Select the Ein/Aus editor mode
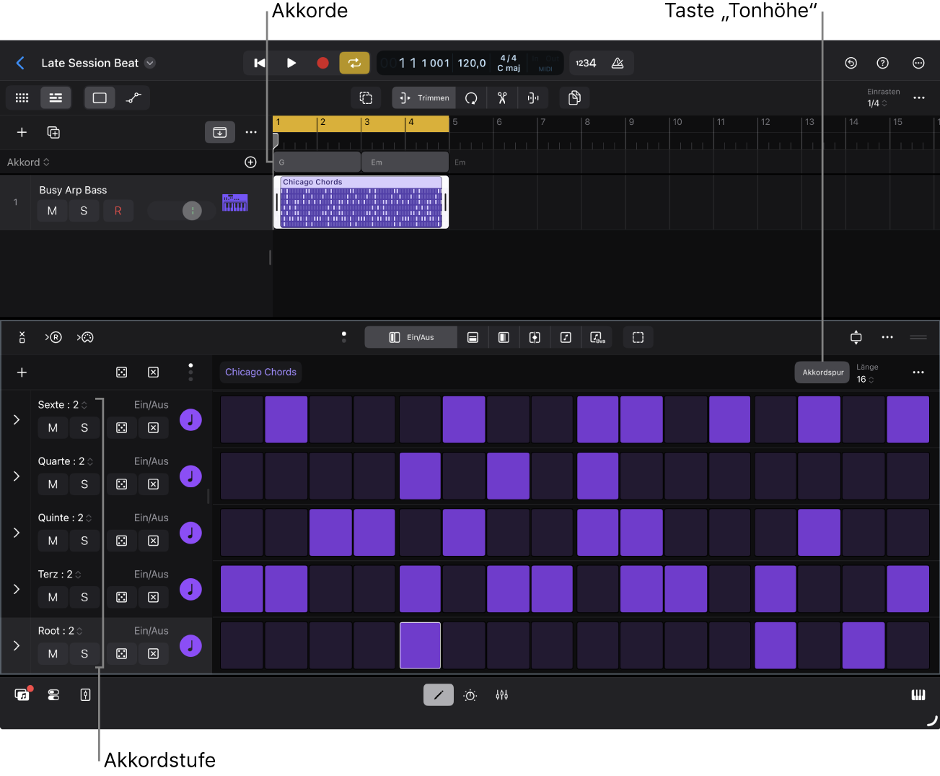Image resolution: width=940 pixels, height=776 pixels. [x=410, y=337]
